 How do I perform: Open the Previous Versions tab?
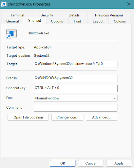coord(109,15)
